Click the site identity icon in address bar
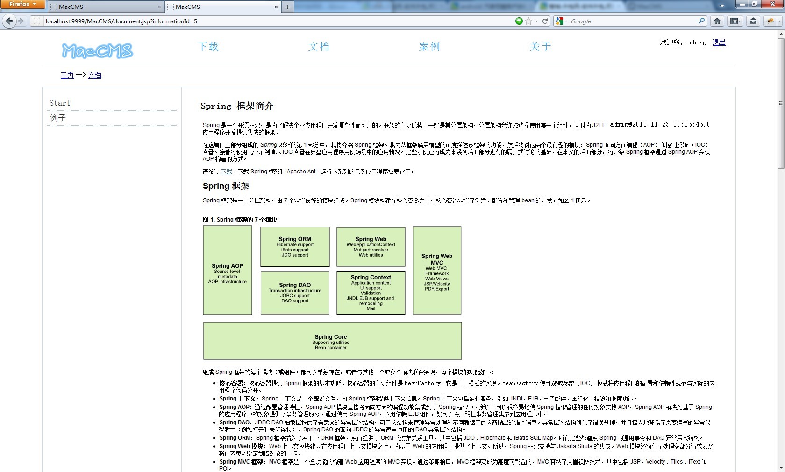The width and height of the screenshot is (785, 472). coord(36,21)
